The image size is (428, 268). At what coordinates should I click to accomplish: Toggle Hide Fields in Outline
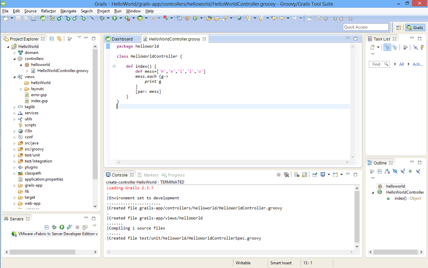click(x=395, y=171)
